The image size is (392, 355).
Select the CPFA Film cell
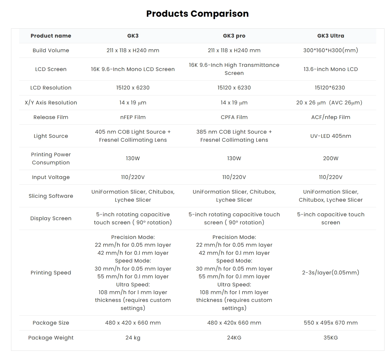[x=234, y=117]
